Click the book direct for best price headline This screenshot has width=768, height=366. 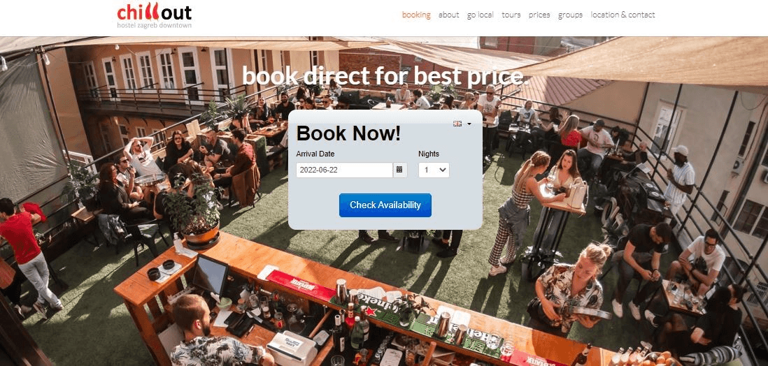385,76
